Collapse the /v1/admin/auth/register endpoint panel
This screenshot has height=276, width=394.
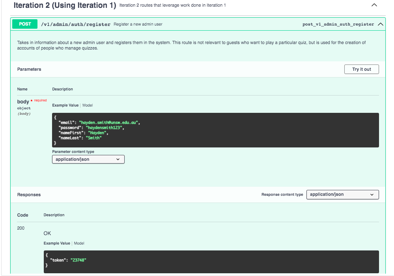click(x=380, y=24)
